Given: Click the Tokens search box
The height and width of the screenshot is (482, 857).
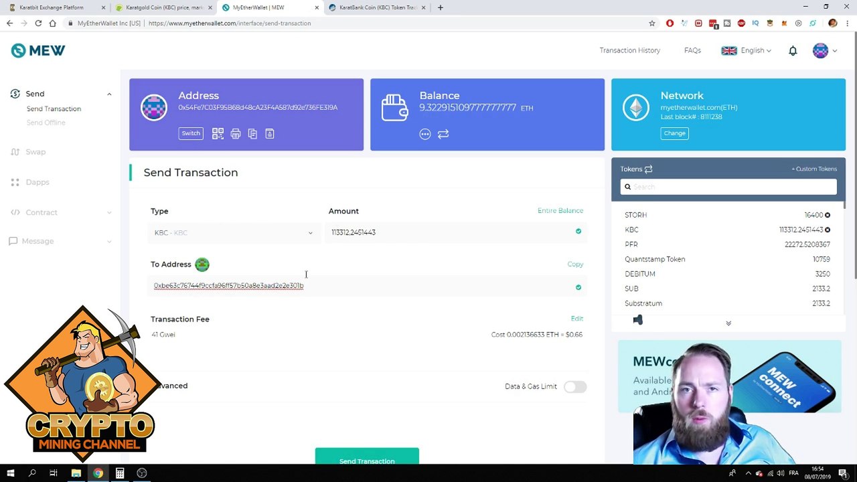Looking at the screenshot, I should tap(728, 187).
